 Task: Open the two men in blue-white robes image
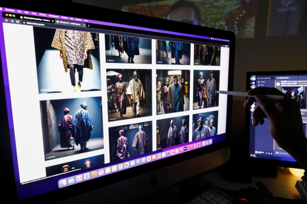coord(173,132)
